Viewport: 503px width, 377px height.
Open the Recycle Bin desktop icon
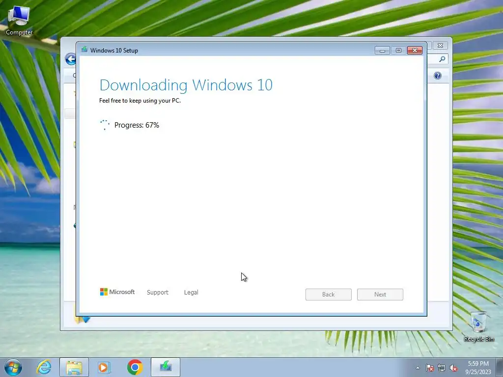click(478, 326)
